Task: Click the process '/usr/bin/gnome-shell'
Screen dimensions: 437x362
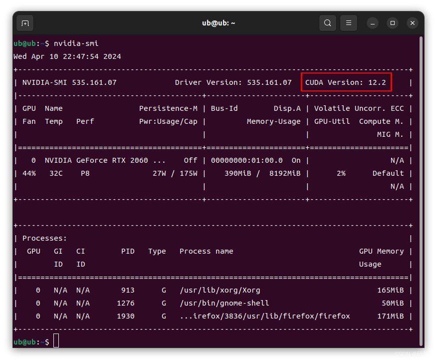Action: 224,303
